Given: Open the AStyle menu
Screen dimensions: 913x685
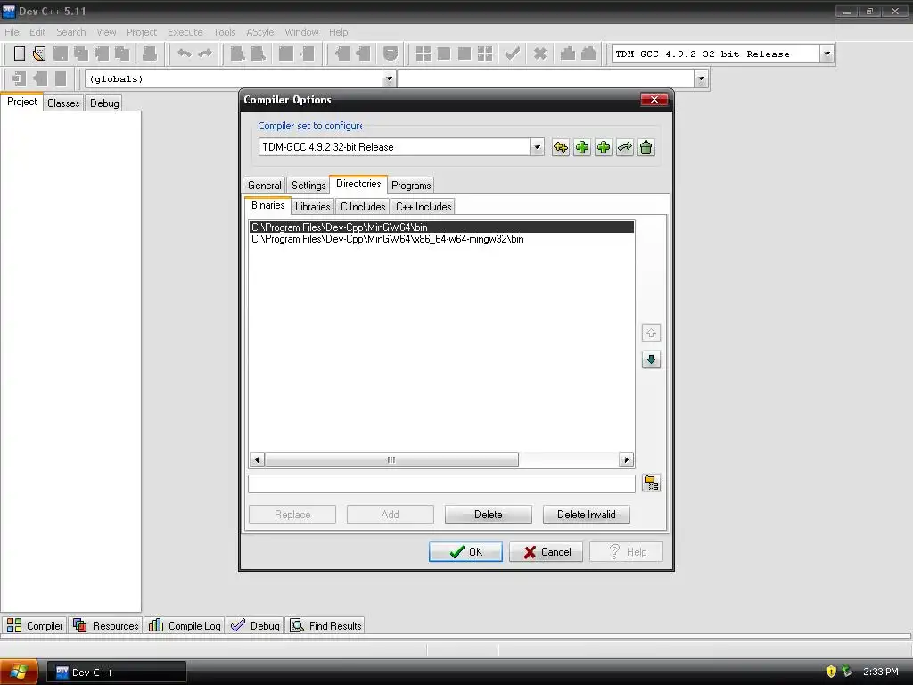Looking at the screenshot, I should coord(259,32).
